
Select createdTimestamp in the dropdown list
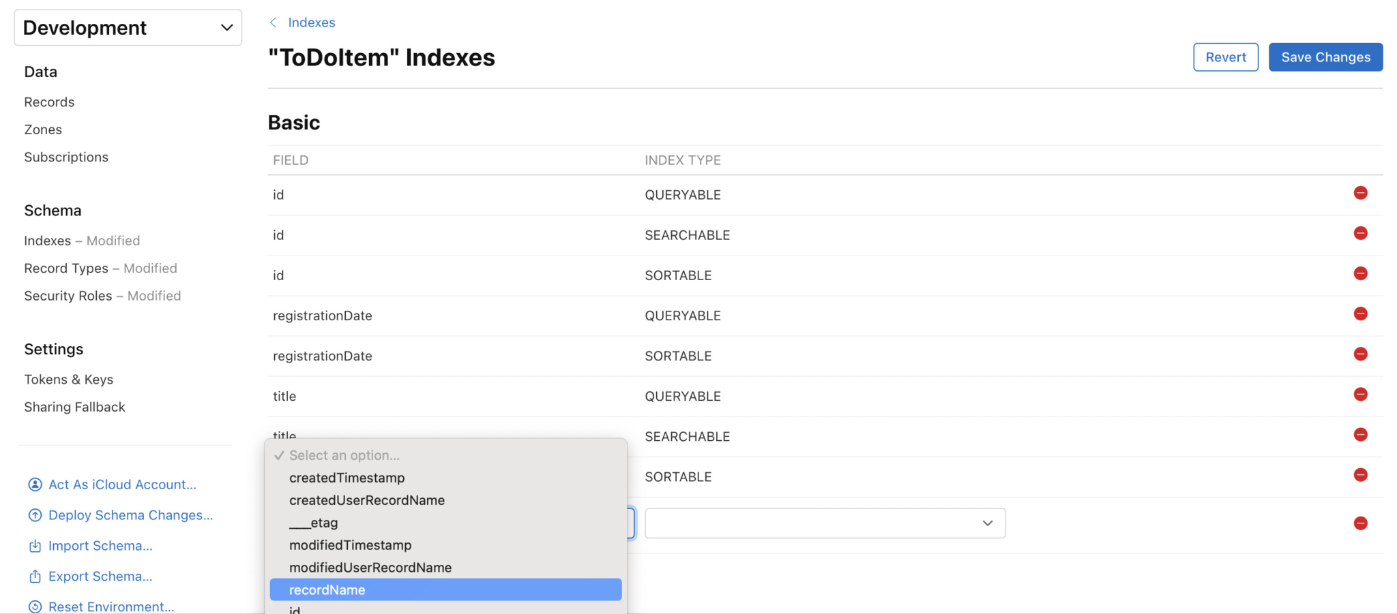coord(347,478)
